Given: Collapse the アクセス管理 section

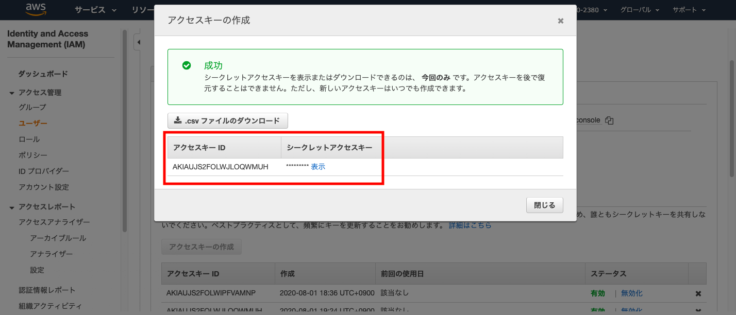Looking at the screenshot, I should tap(12, 92).
